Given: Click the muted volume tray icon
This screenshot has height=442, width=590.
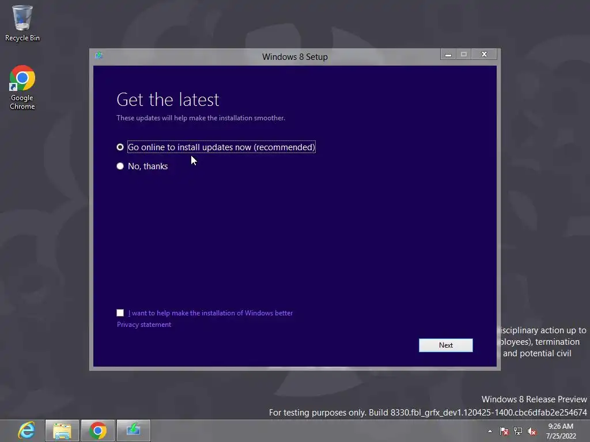Looking at the screenshot, I should [x=532, y=431].
